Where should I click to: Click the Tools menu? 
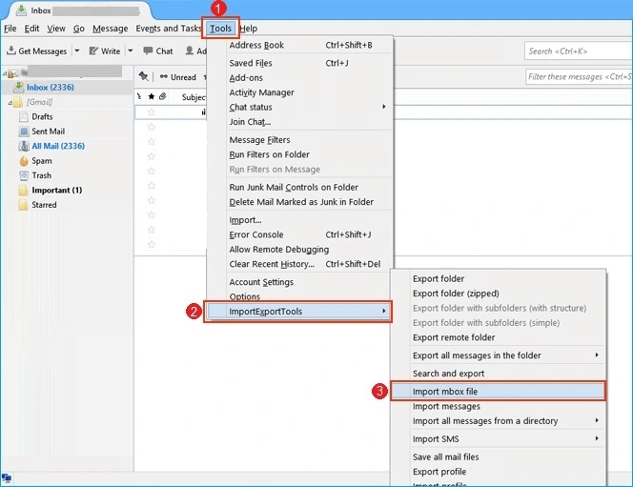pos(220,29)
